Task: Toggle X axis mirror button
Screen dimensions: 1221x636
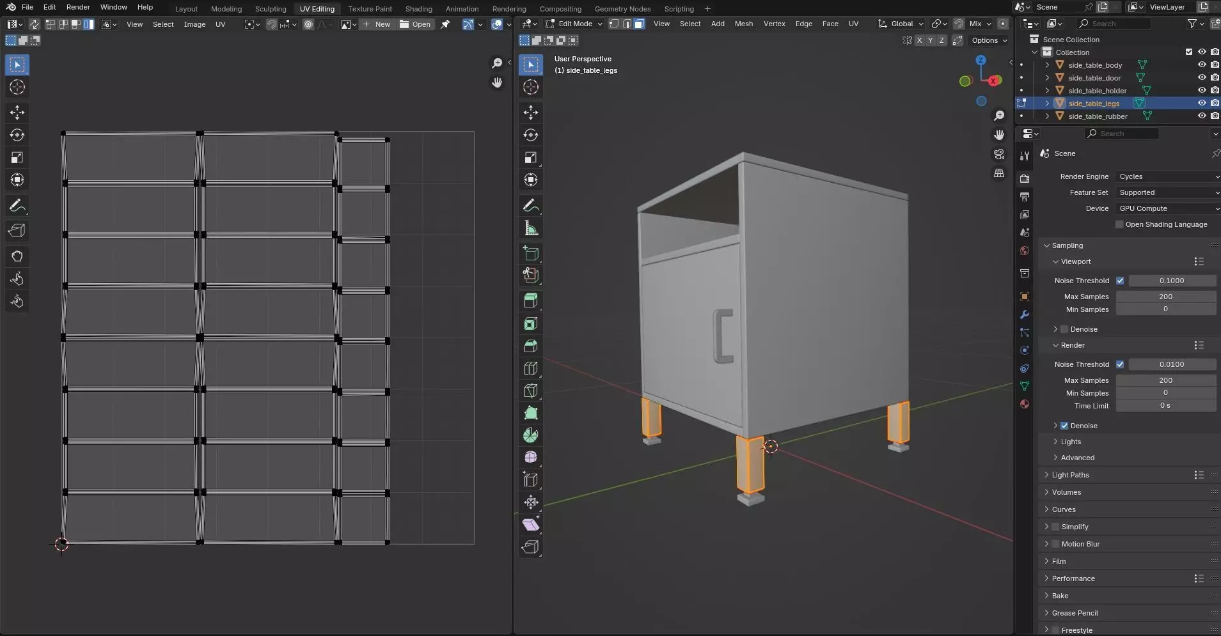Action: tap(919, 40)
